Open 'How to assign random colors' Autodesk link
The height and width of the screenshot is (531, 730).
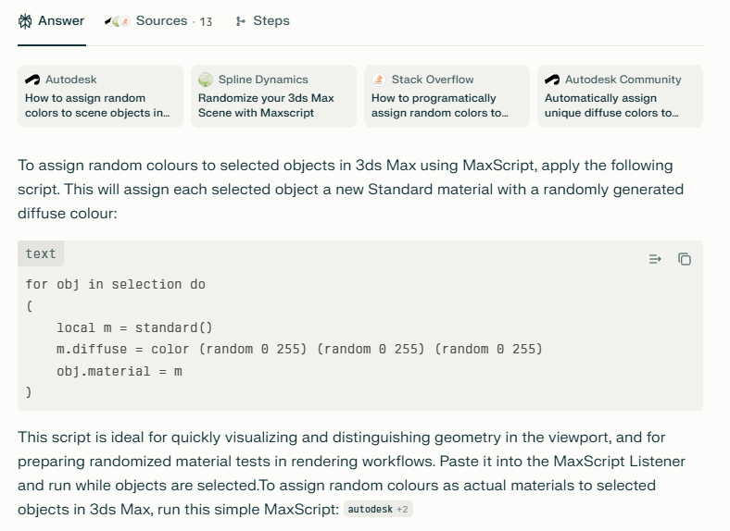click(100, 105)
